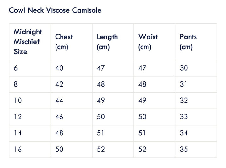Click waist value 52 for size 16
226x168 pixels.
[142, 150]
